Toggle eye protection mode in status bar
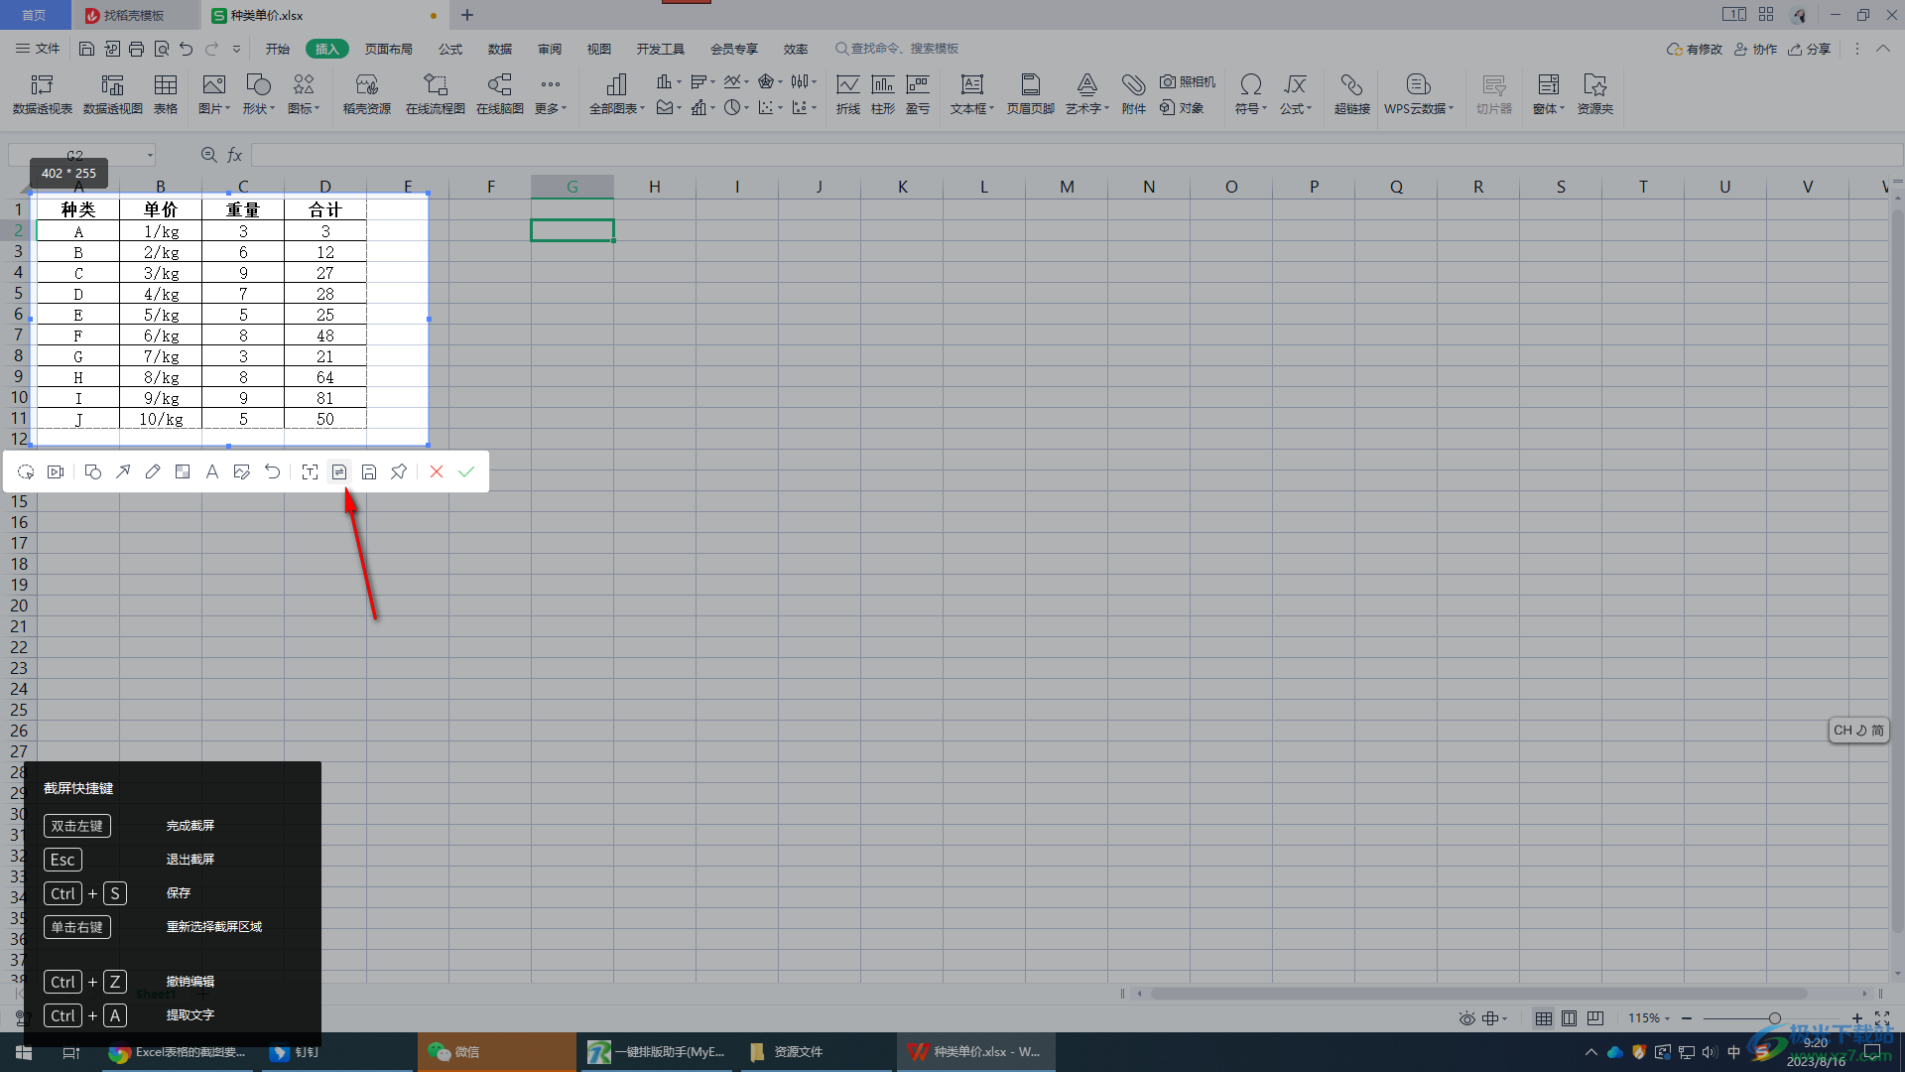 point(1466,1018)
